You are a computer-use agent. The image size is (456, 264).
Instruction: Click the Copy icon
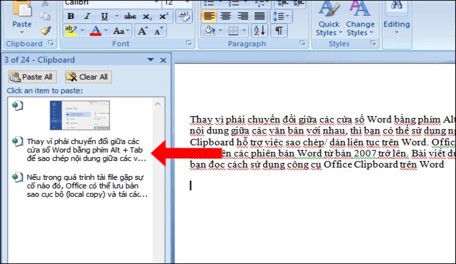pos(45,16)
